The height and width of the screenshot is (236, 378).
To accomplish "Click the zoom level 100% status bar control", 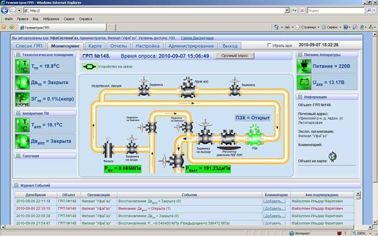I will pyautogui.click(x=361, y=233).
